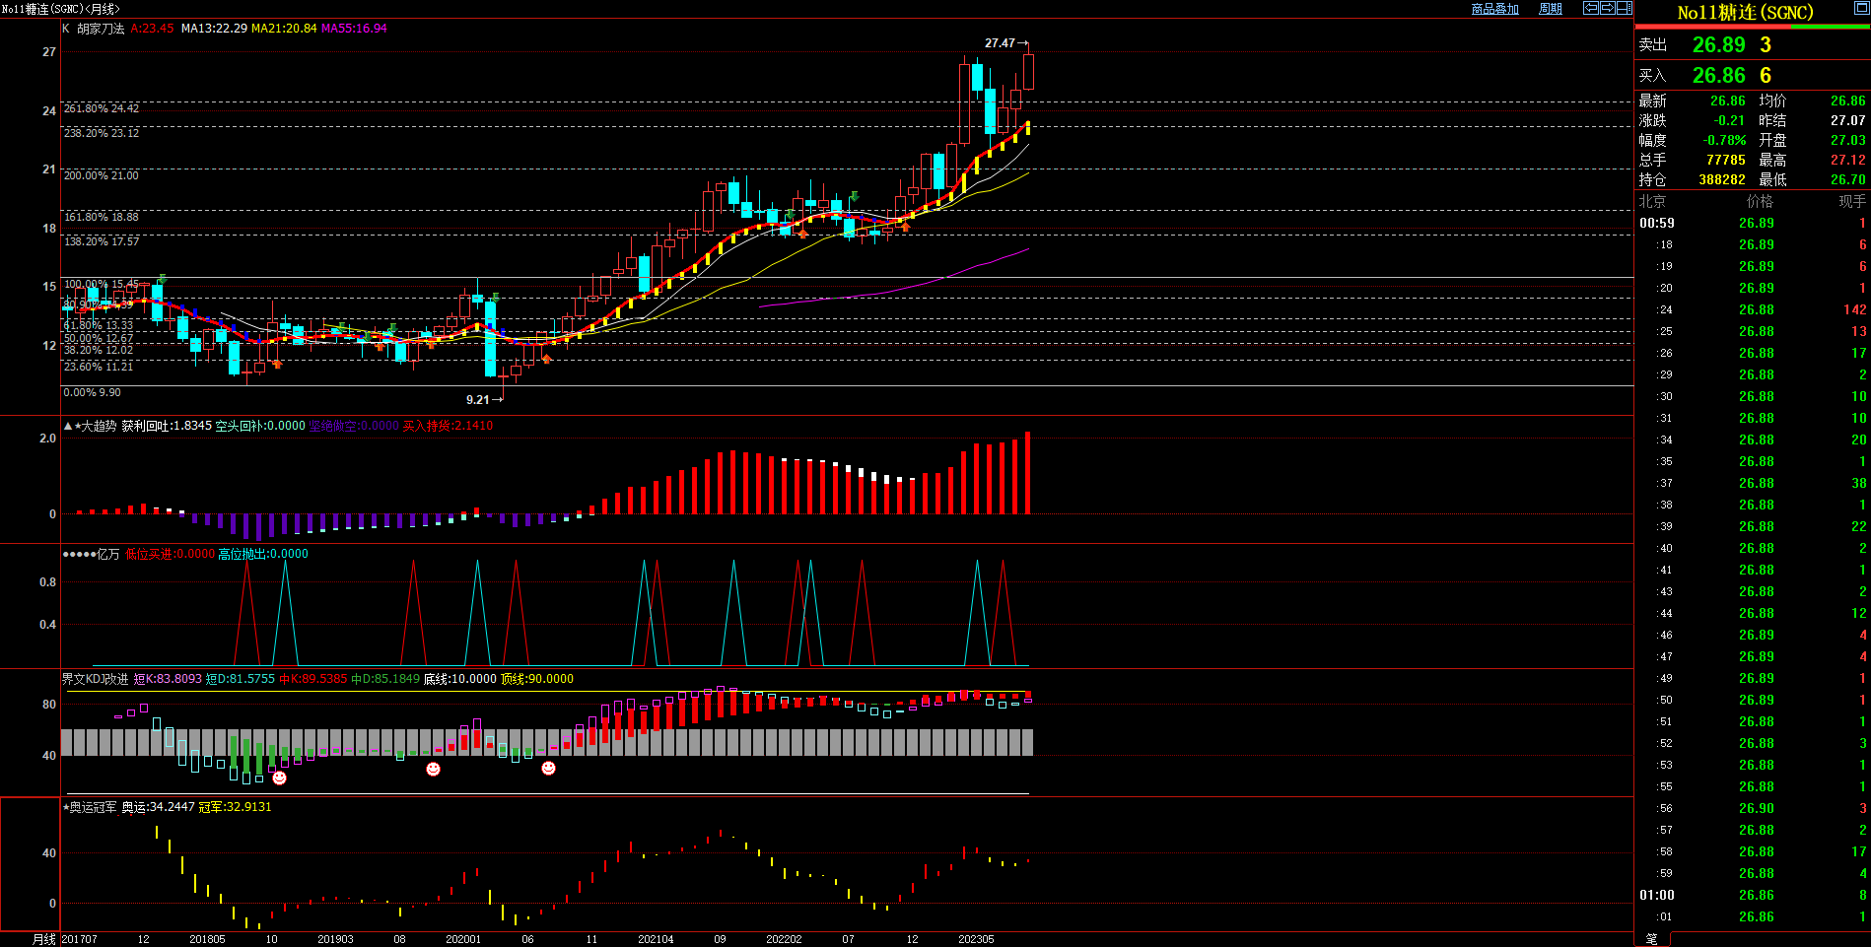The image size is (1871, 947).
Task: Click the 商品叠加 overlay link
Action: (x=1494, y=9)
